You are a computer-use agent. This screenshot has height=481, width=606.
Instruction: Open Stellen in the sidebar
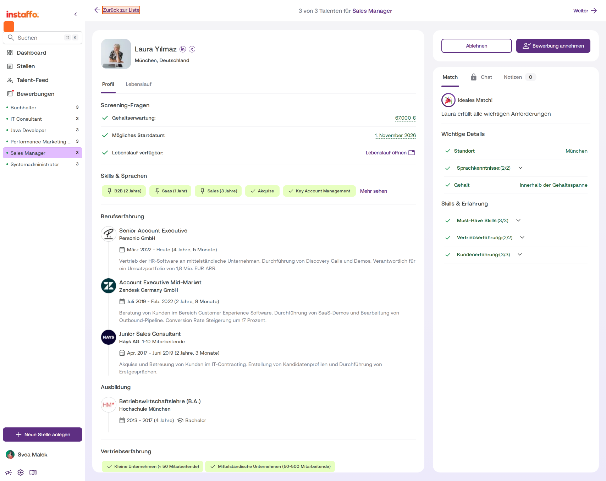(26, 66)
